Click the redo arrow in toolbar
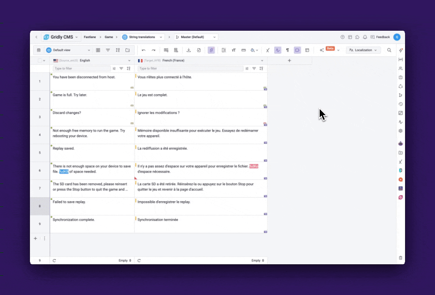This screenshot has height=295, width=435. (153, 50)
